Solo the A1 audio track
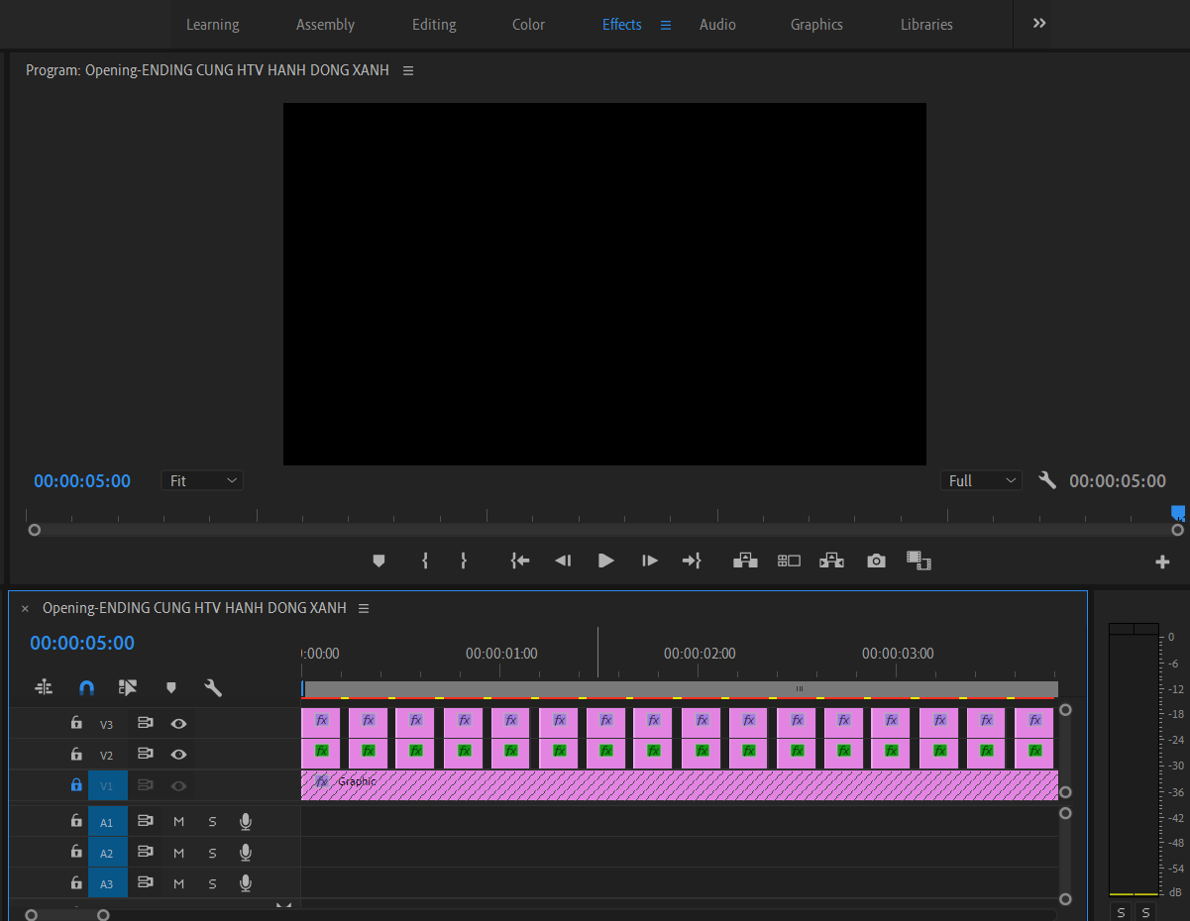The height and width of the screenshot is (921, 1190). pos(212,821)
